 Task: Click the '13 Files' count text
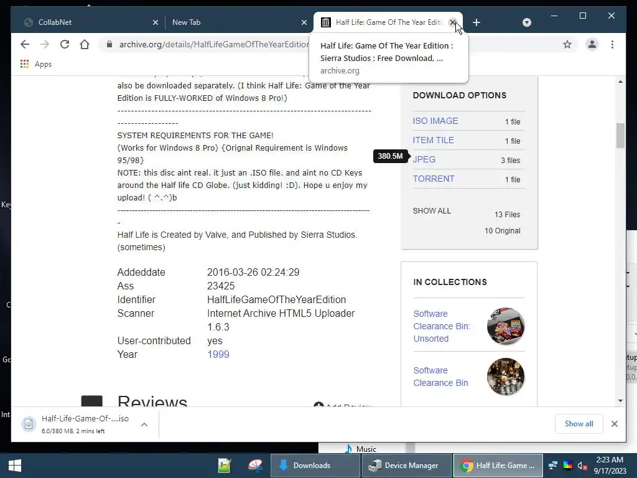(507, 214)
